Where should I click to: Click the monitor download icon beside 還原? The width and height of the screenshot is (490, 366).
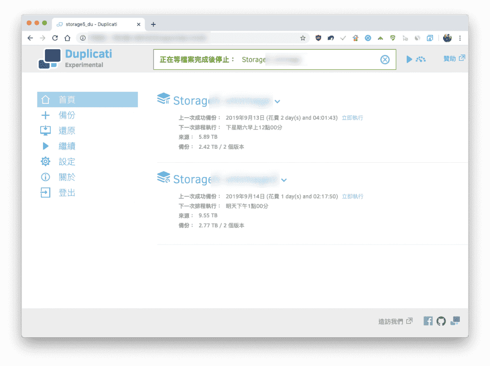(45, 131)
